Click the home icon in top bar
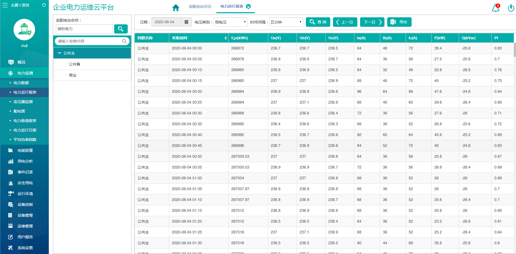 click(x=176, y=8)
